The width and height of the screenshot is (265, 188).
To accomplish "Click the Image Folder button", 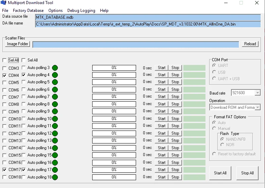I will pos(18,44).
